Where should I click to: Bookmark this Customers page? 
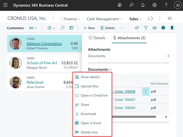point(172,28)
